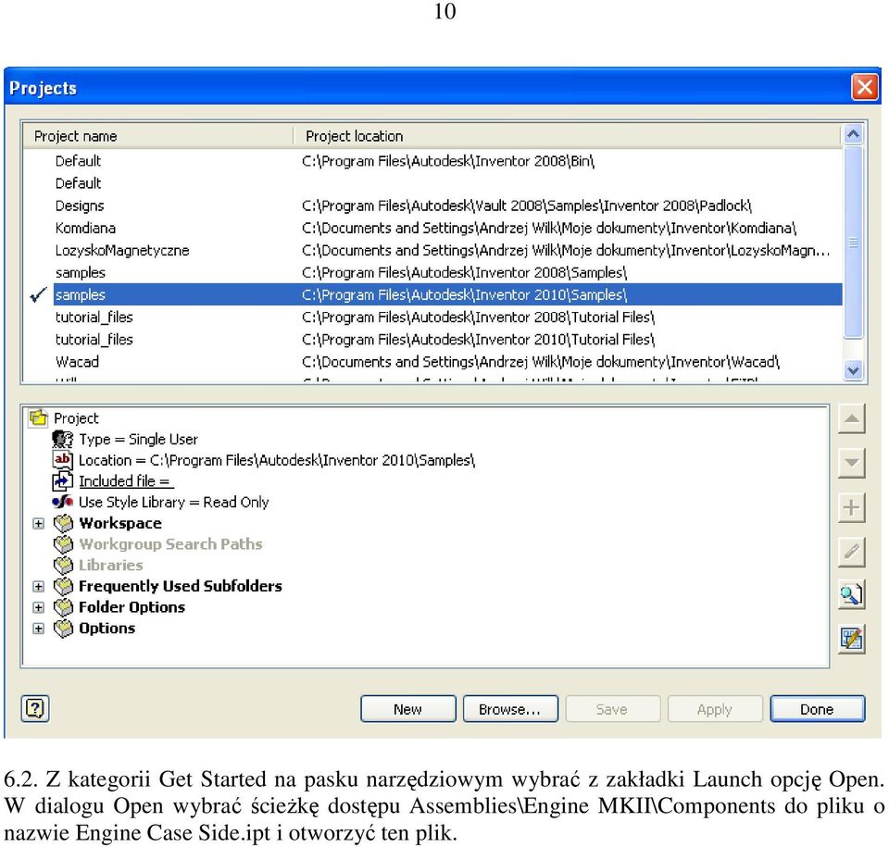Select the LozyskoMagnetyczne project row

tap(433, 250)
